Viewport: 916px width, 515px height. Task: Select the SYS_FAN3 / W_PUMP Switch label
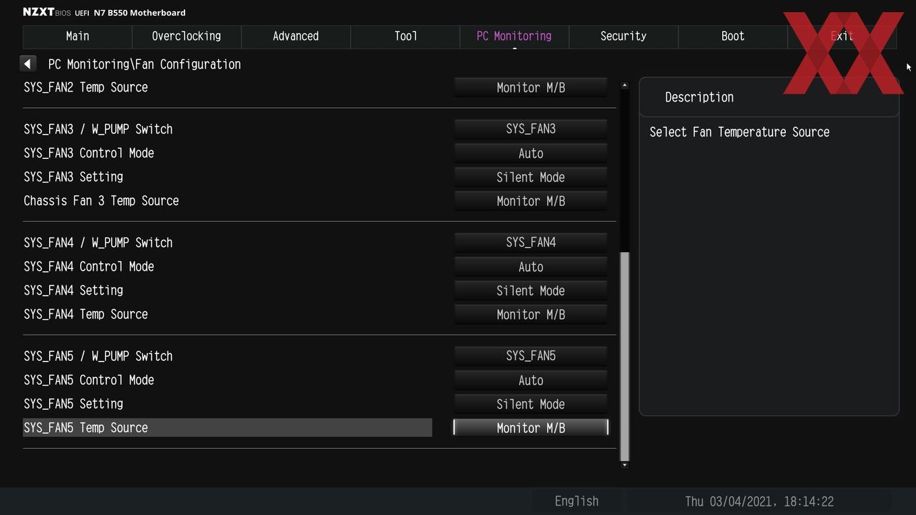tap(98, 129)
